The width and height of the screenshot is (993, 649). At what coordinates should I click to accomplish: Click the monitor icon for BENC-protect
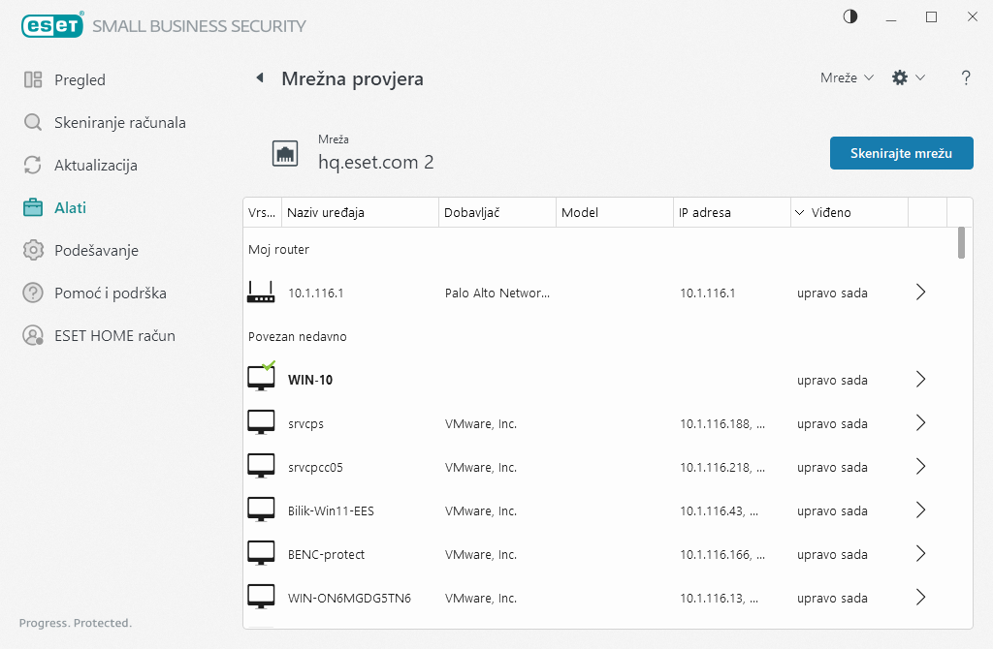(261, 554)
